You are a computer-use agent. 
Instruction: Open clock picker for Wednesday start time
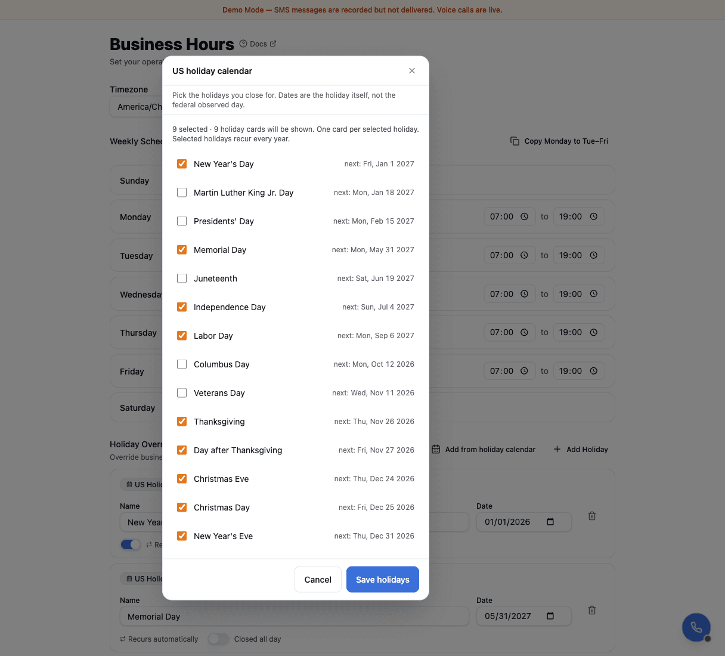click(525, 294)
